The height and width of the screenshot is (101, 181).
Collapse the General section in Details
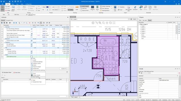click(177, 76)
